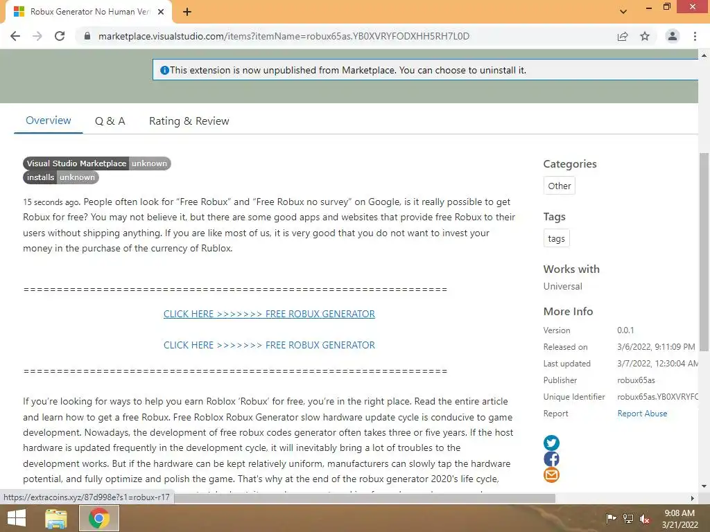Click the unpublished from Marketplace notice text
Viewport: 710px width, 532px height.
[x=348, y=70]
